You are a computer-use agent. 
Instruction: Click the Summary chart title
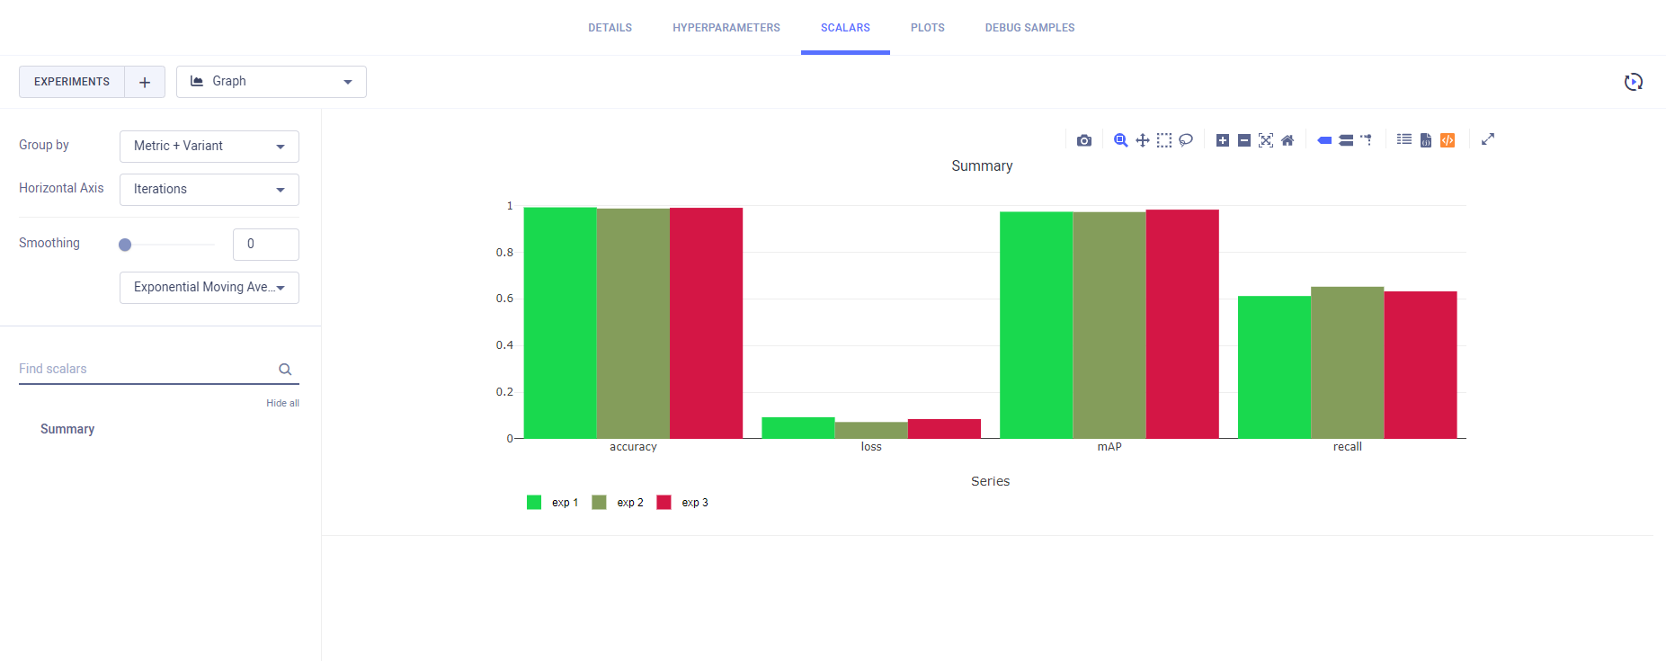point(982,166)
